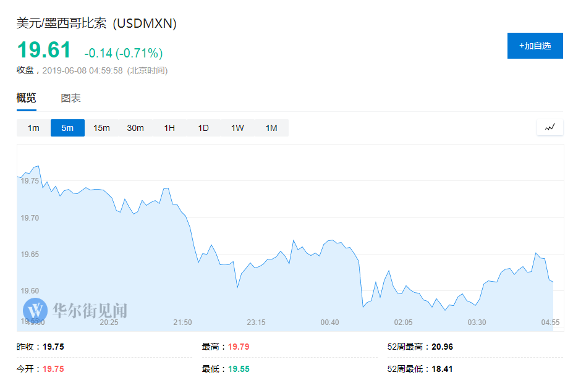Switch chart type with line-chart icon

pyautogui.click(x=550, y=127)
